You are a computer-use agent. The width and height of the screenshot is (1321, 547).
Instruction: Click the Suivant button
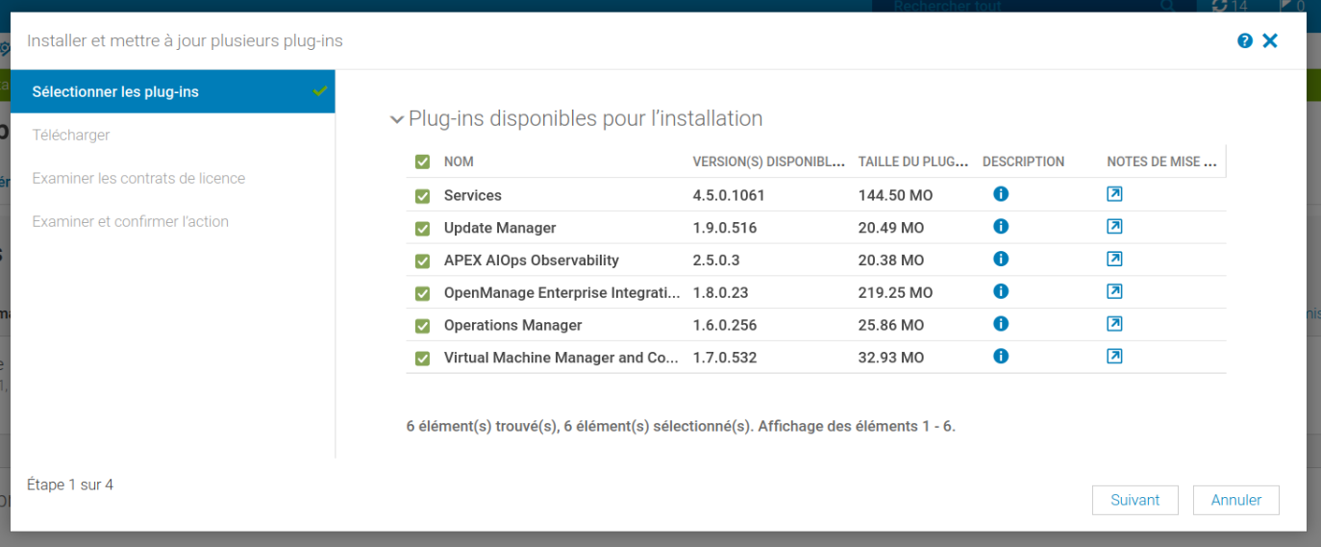(1135, 500)
